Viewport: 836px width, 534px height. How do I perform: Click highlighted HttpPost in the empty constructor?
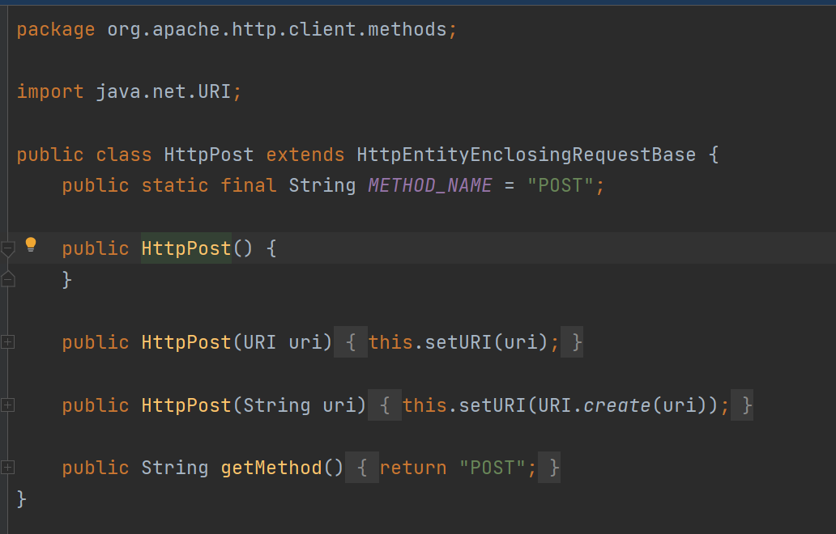[x=186, y=248]
